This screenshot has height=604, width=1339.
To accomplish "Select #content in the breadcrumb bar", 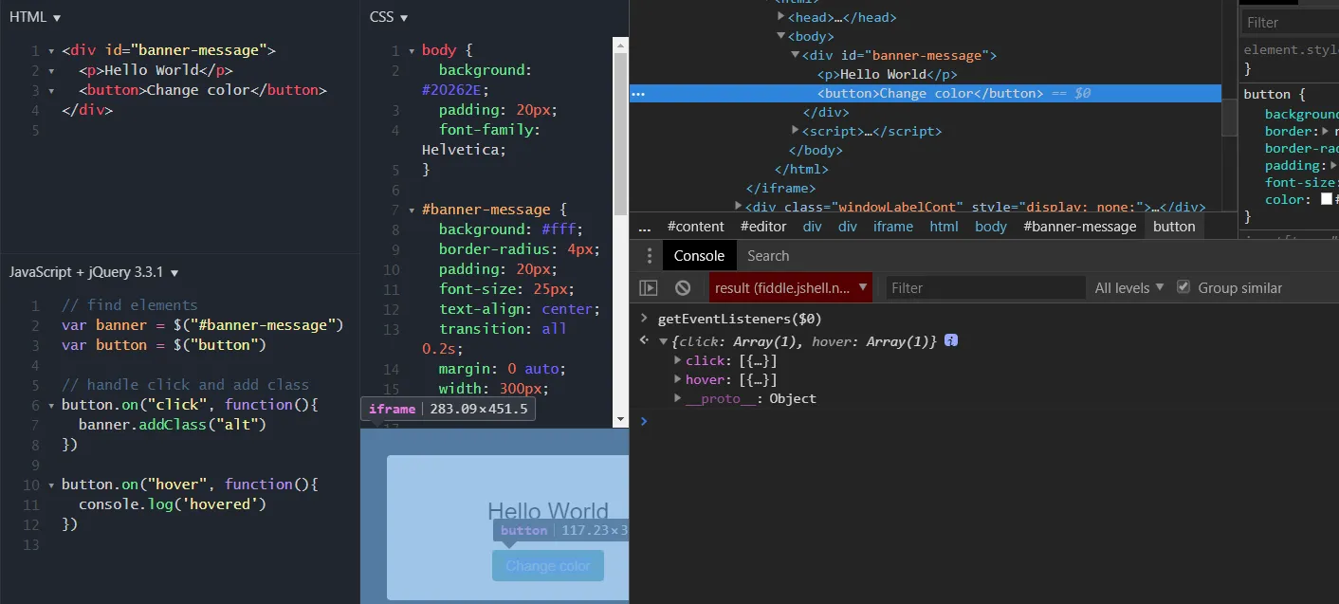I will (696, 227).
